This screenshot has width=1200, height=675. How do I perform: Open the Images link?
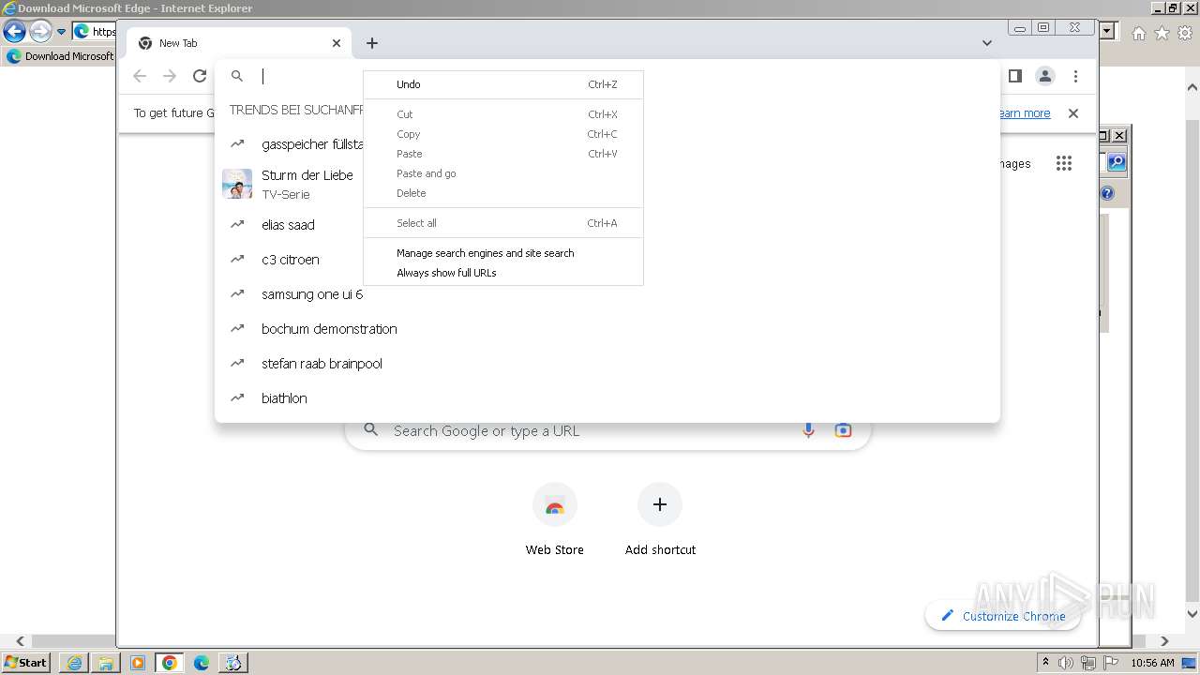(1013, 164)
